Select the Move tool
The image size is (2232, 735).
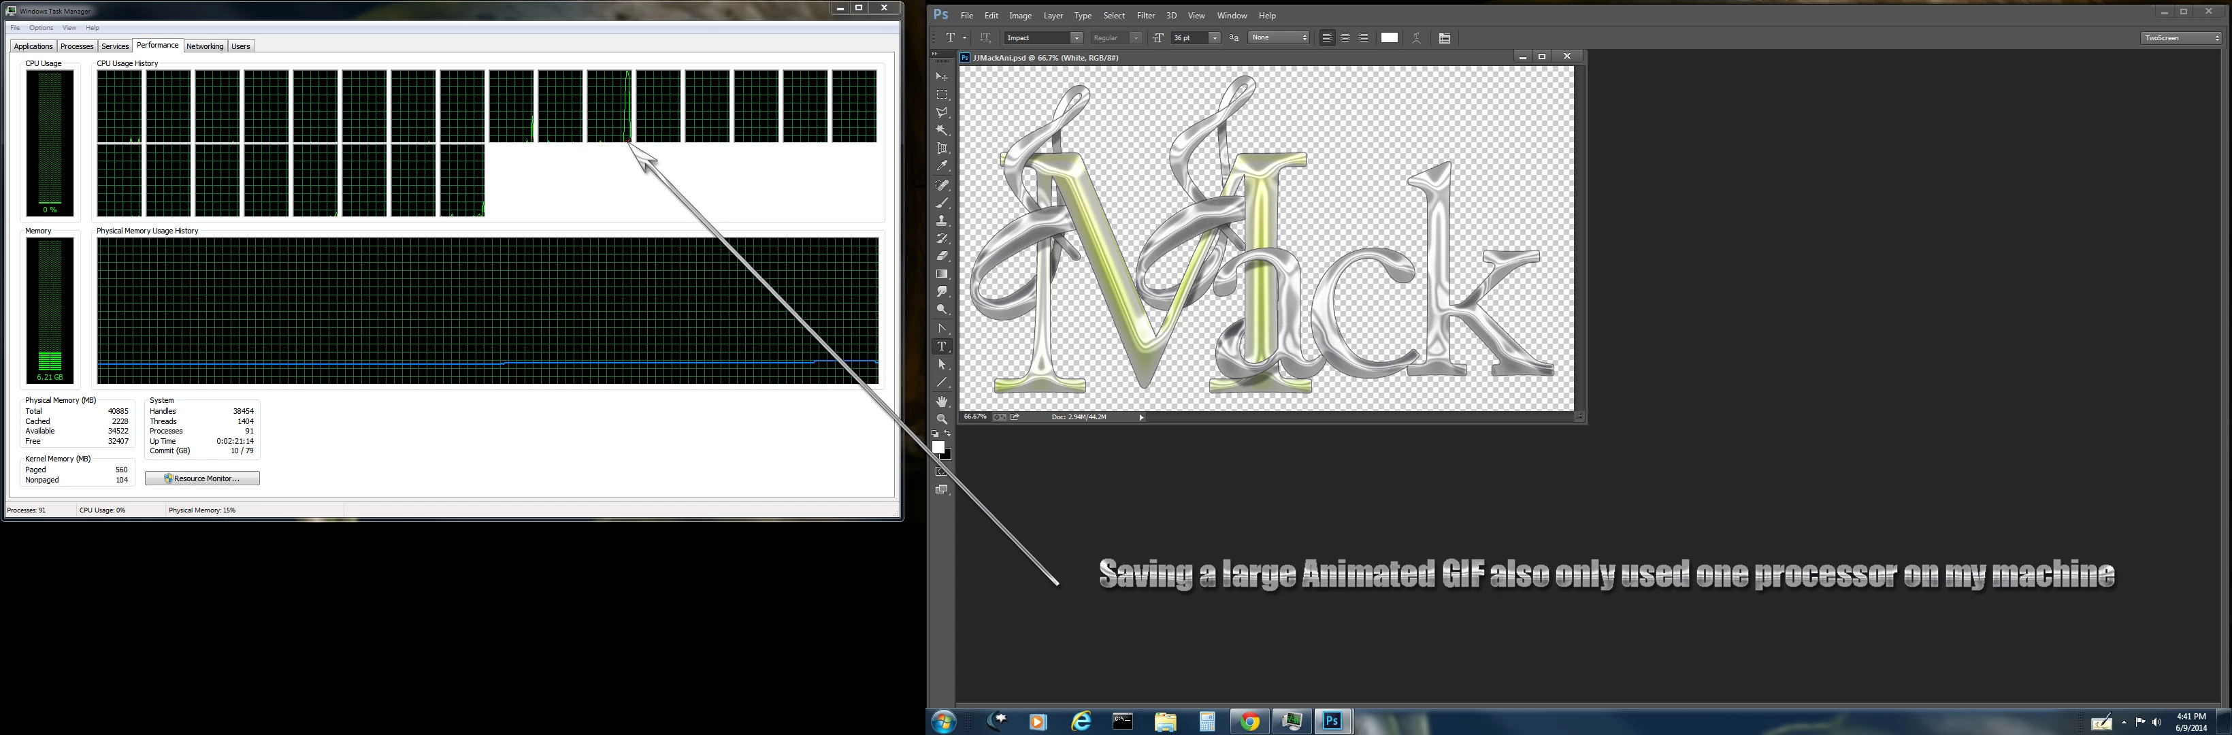tap(942, 76)
